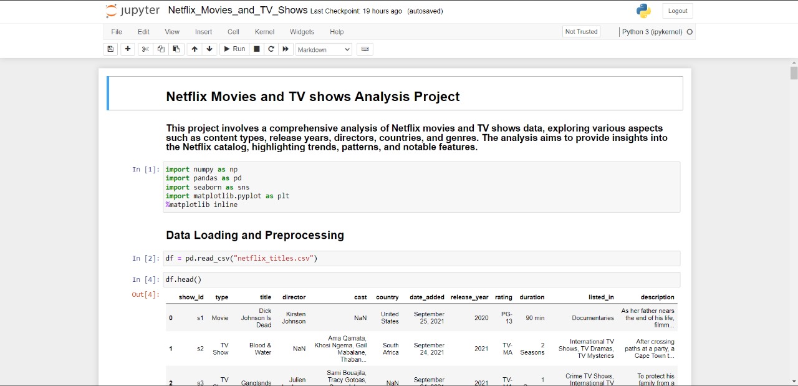Viewport: 798px width, 386px height.
Task: Select the Data Loading and Preprocessing heading
Action: pyautogui.click(x=255, y=235)
